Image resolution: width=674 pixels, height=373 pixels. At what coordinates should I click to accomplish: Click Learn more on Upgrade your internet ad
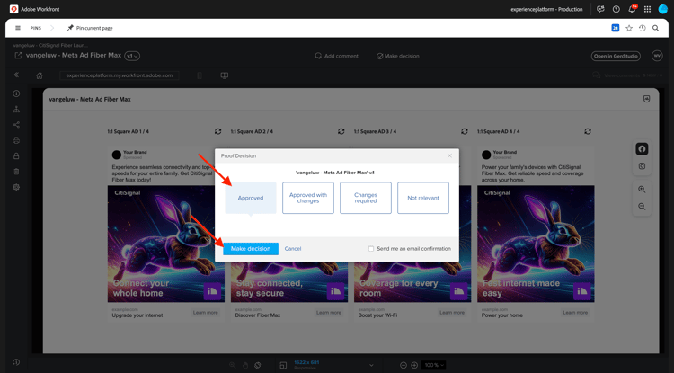[206, 313]
